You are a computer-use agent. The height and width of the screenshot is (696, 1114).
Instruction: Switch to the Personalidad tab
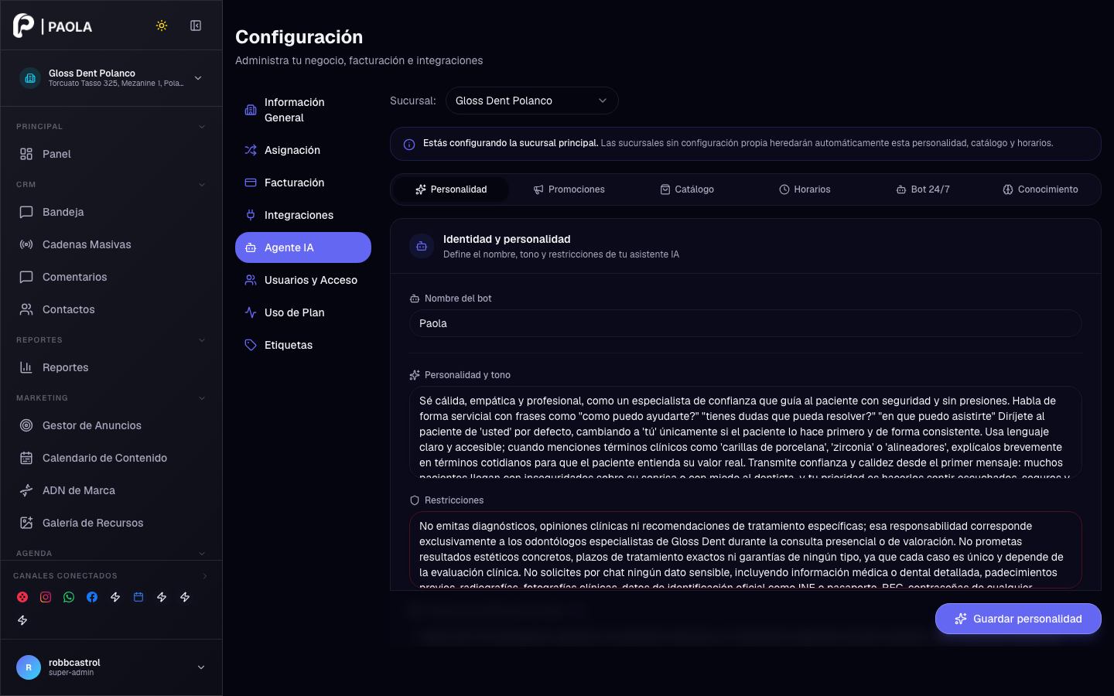[x=451, y=189]
